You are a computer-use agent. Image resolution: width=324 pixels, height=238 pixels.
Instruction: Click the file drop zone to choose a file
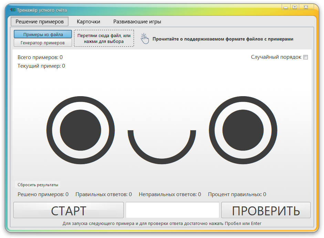coord(104,38)
